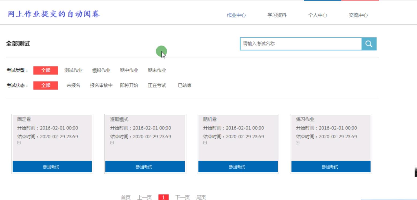Focus the 请输入考试名称 search field
This screenshot has width=417, height=200.
tap(301, 44)
